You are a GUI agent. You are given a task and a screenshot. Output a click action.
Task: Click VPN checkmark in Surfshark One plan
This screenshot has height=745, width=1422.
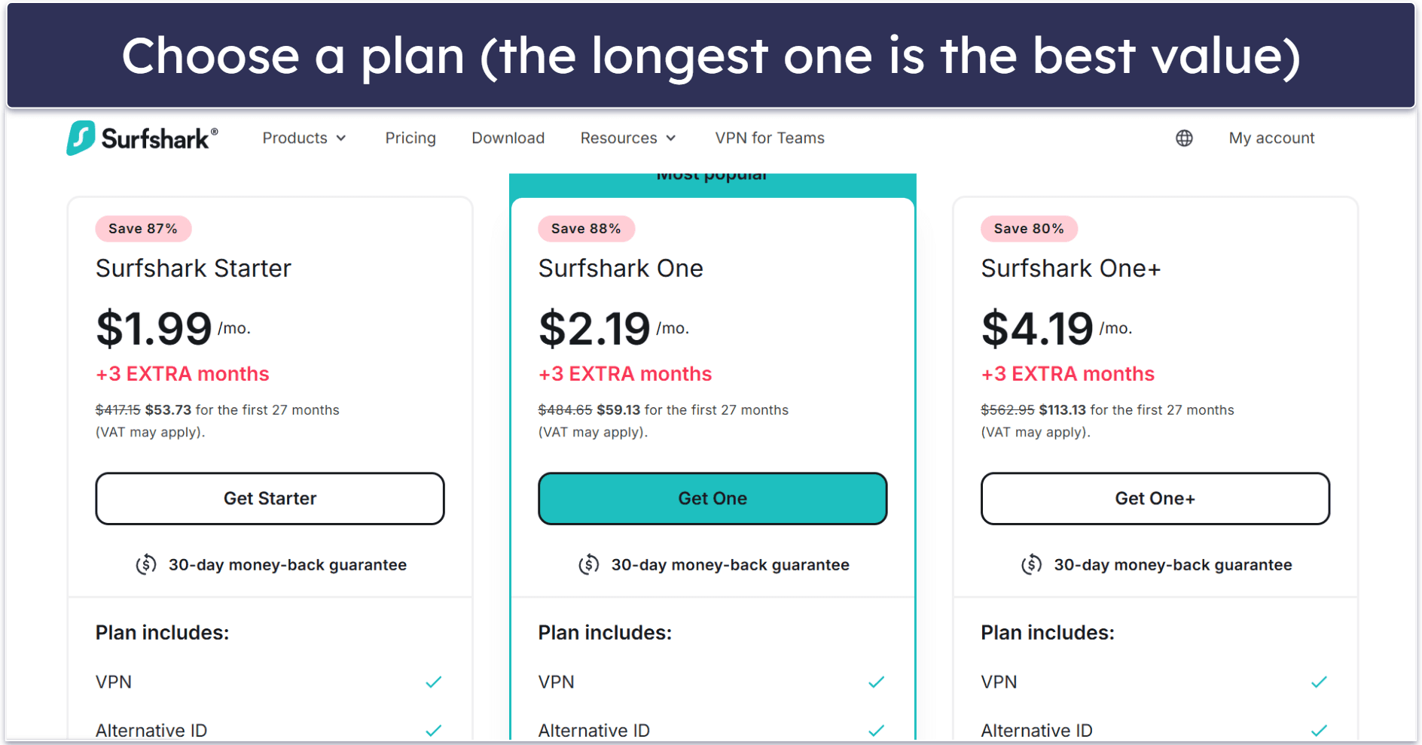[x=876, y=683]
